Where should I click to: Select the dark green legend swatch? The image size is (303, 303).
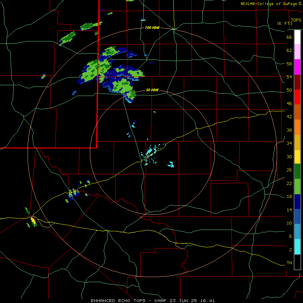coord(297,171)
